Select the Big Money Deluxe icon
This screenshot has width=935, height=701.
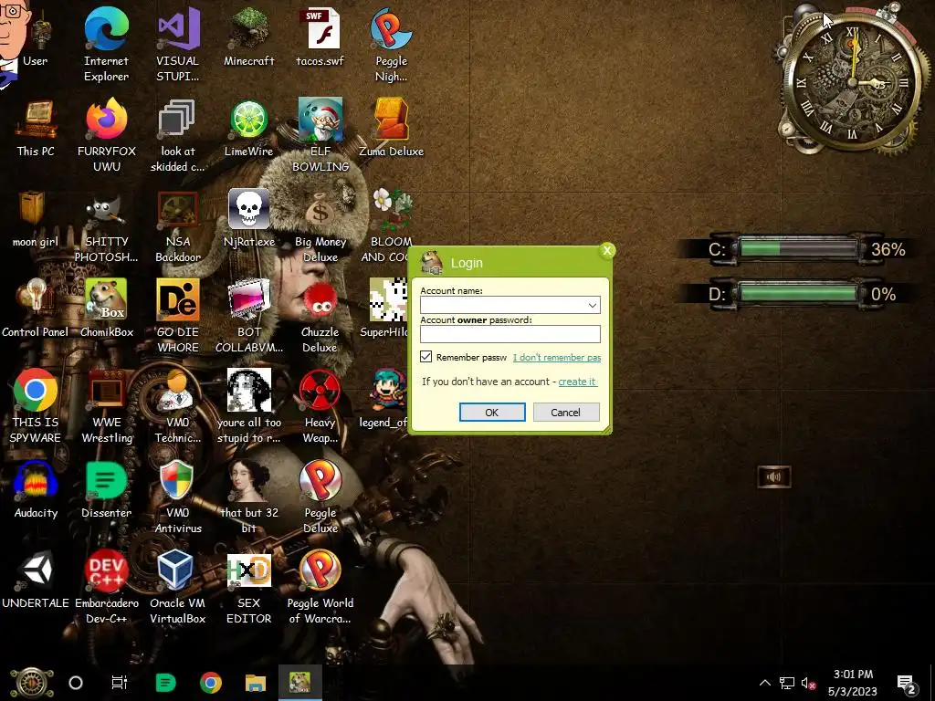320,225
